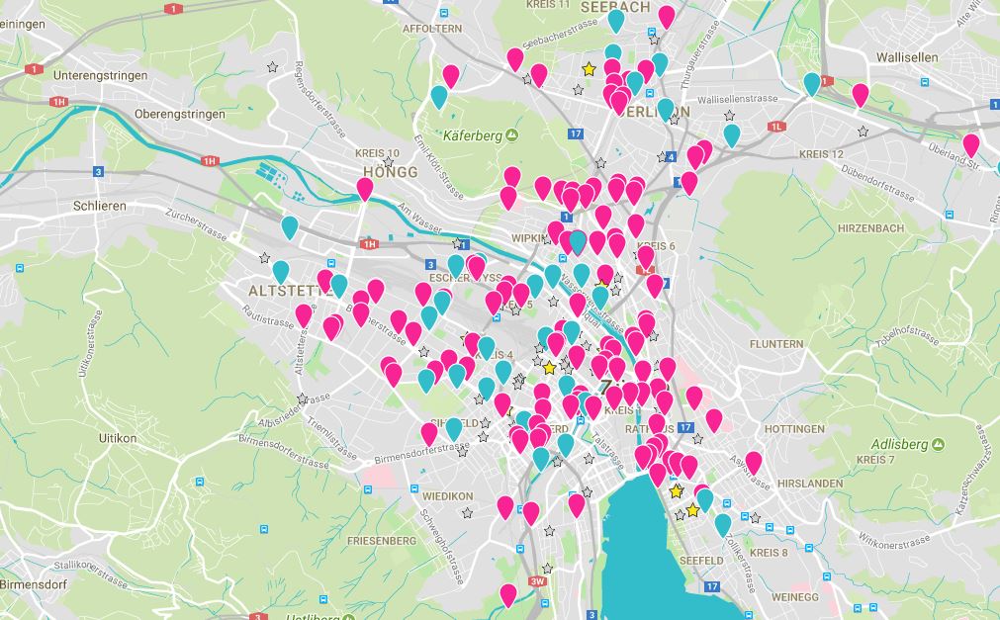The height and width of the screenshot is (620, 1000).
Task: Select the teal marker below Affoltern label
Action: [x=439, y=97]
